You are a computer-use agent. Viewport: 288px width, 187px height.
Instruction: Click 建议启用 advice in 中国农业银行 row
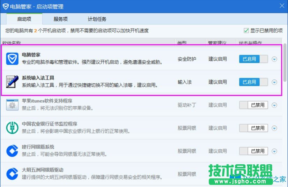click(x=217, y=128)
